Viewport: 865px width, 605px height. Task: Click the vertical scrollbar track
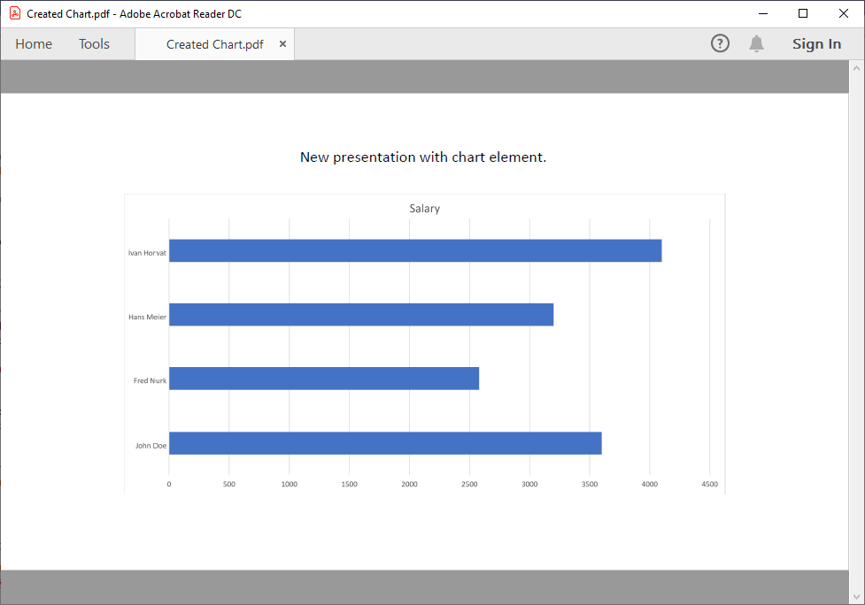(856, 327)
